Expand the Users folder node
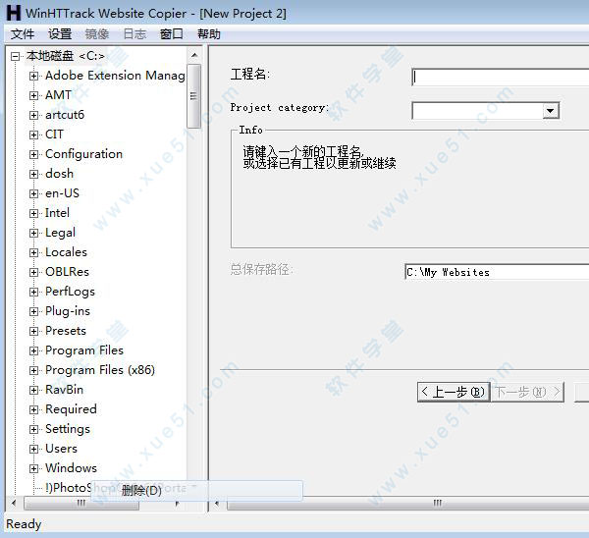 click(x=33, y=449)
